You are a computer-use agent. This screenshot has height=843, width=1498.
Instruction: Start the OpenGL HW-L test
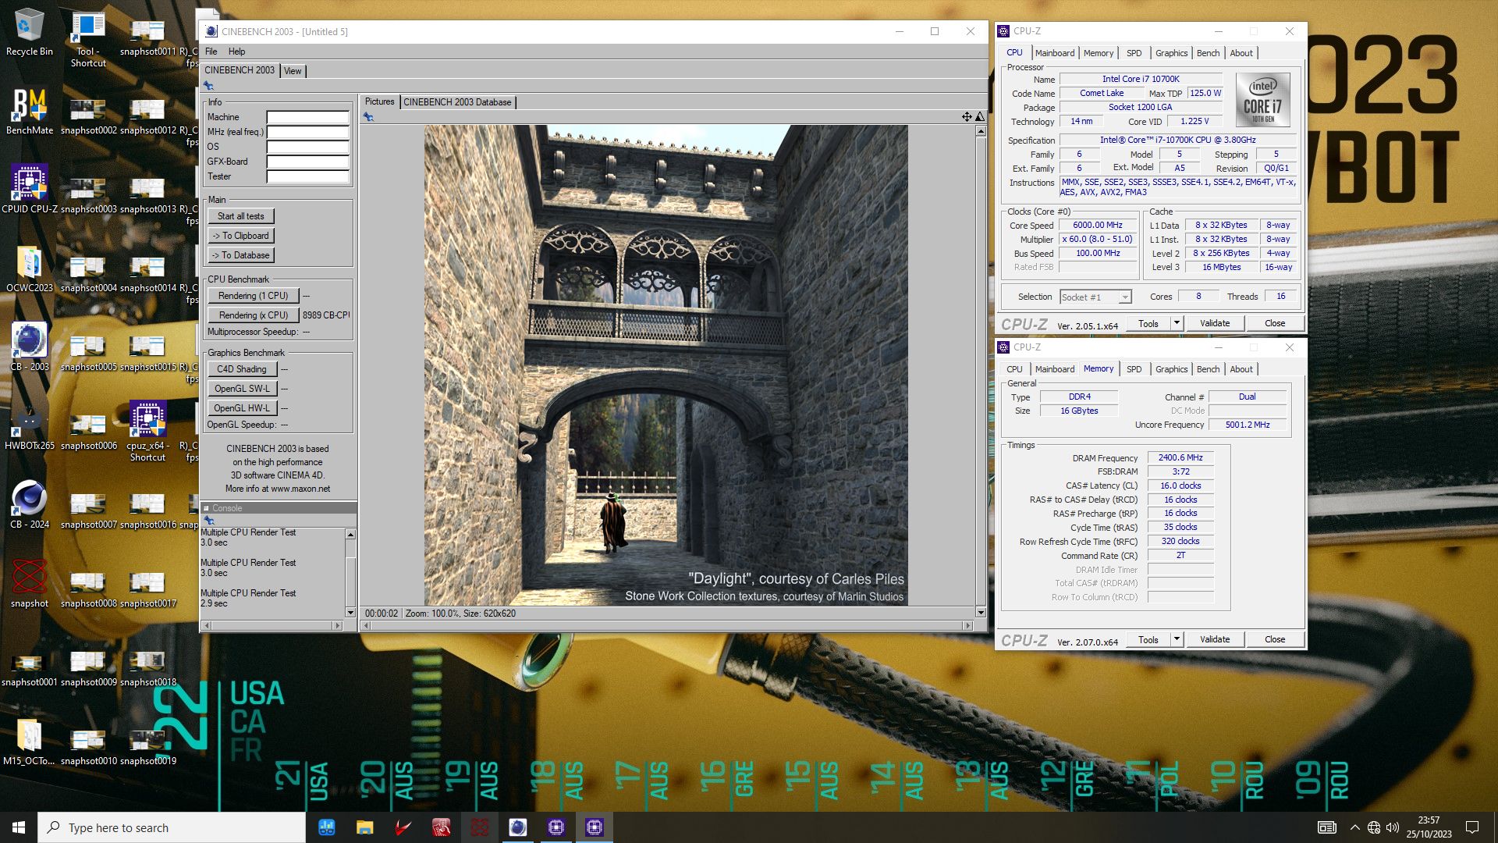coord(241,408)
